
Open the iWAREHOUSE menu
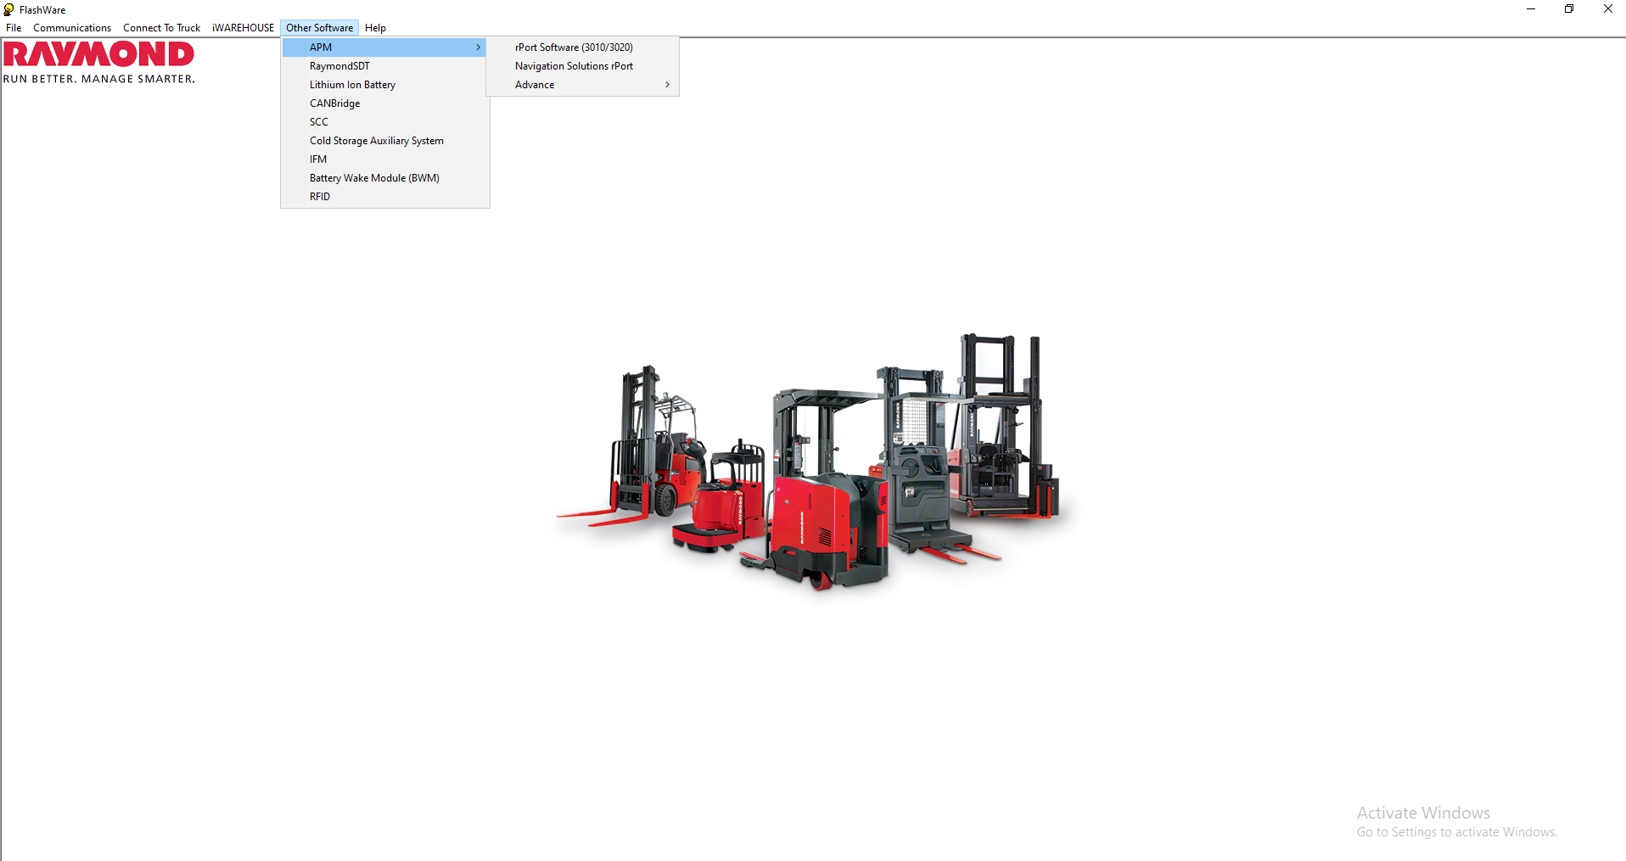click(243, 27)
